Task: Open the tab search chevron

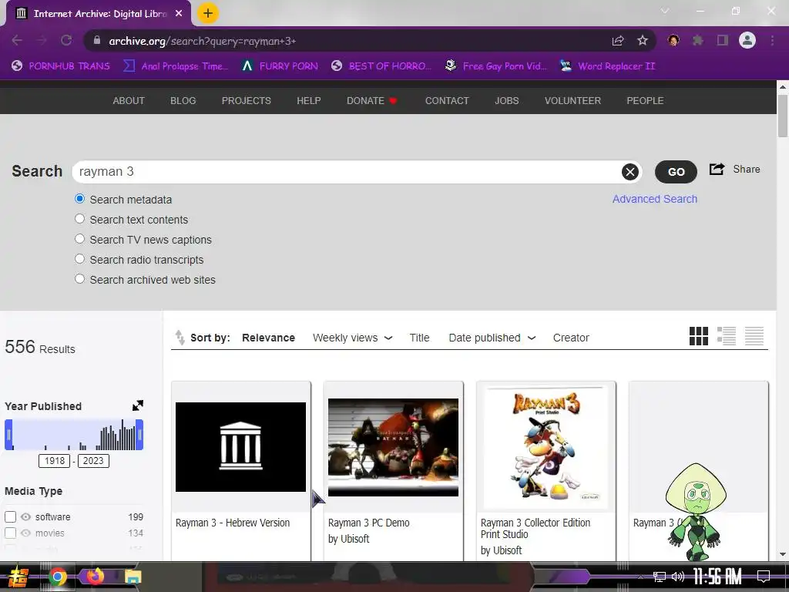Action: point(665,11)
